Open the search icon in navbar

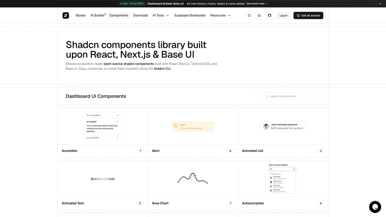click(249, 15)
